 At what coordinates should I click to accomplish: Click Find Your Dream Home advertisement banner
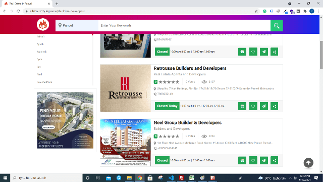[x=65, y=120]
